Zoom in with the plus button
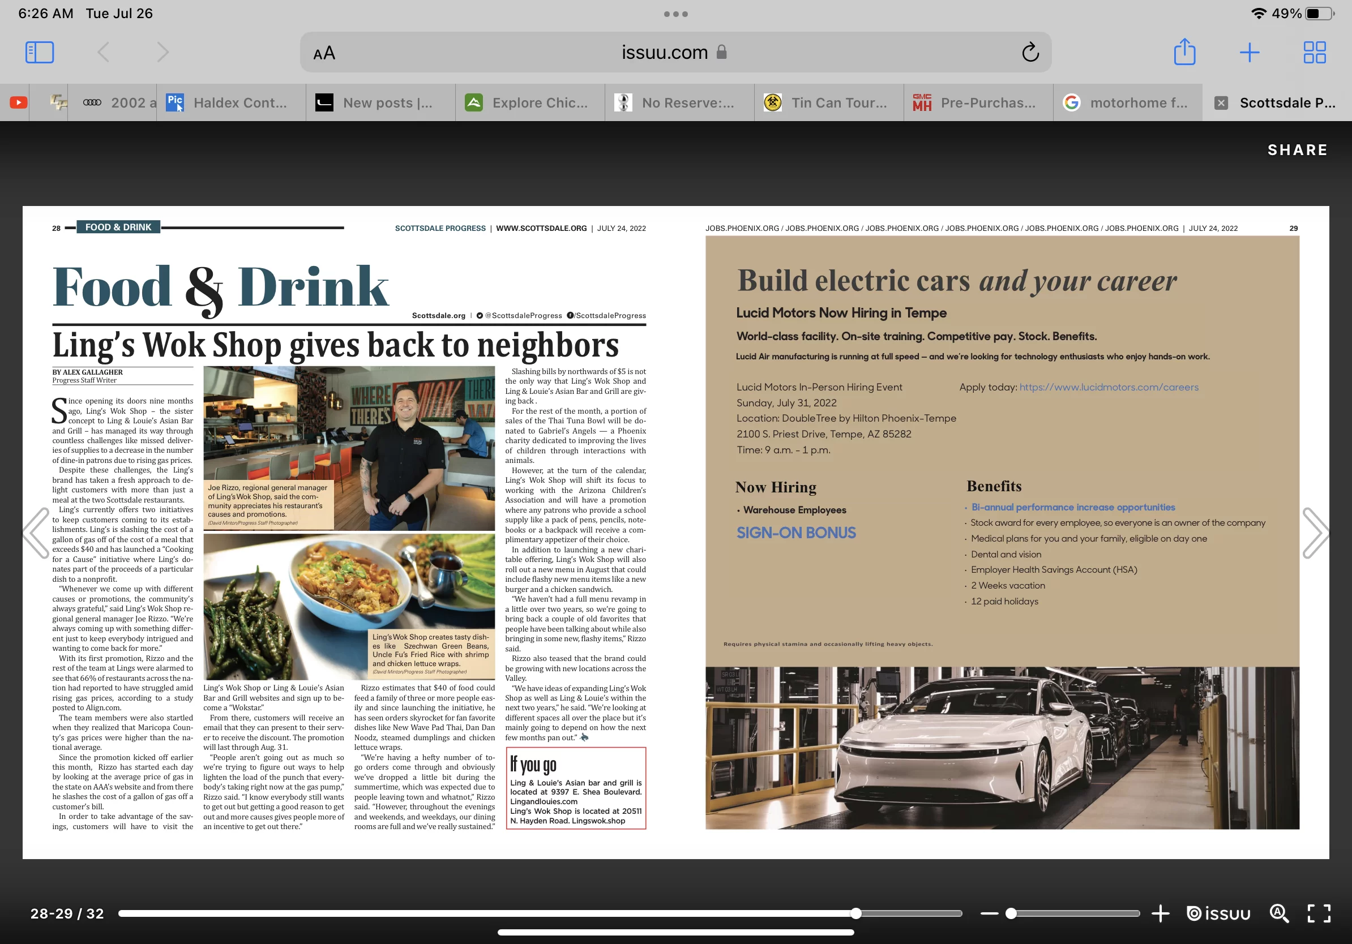The width and height of the screenshot is (1352, 944). pos(1160,913)
